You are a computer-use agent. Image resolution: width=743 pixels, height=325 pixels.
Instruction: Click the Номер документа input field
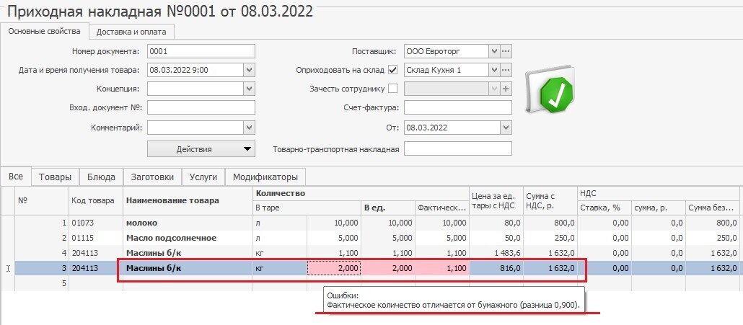click(x=201, y=51)
